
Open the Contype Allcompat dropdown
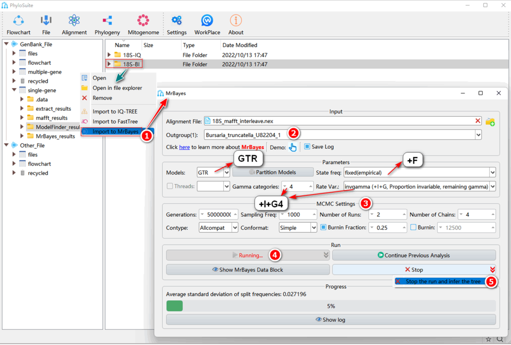[235, 227]
